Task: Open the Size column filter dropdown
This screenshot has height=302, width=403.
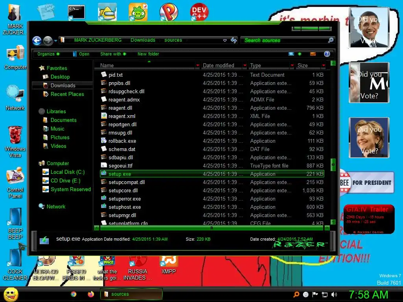Action: tap(324, 66)
